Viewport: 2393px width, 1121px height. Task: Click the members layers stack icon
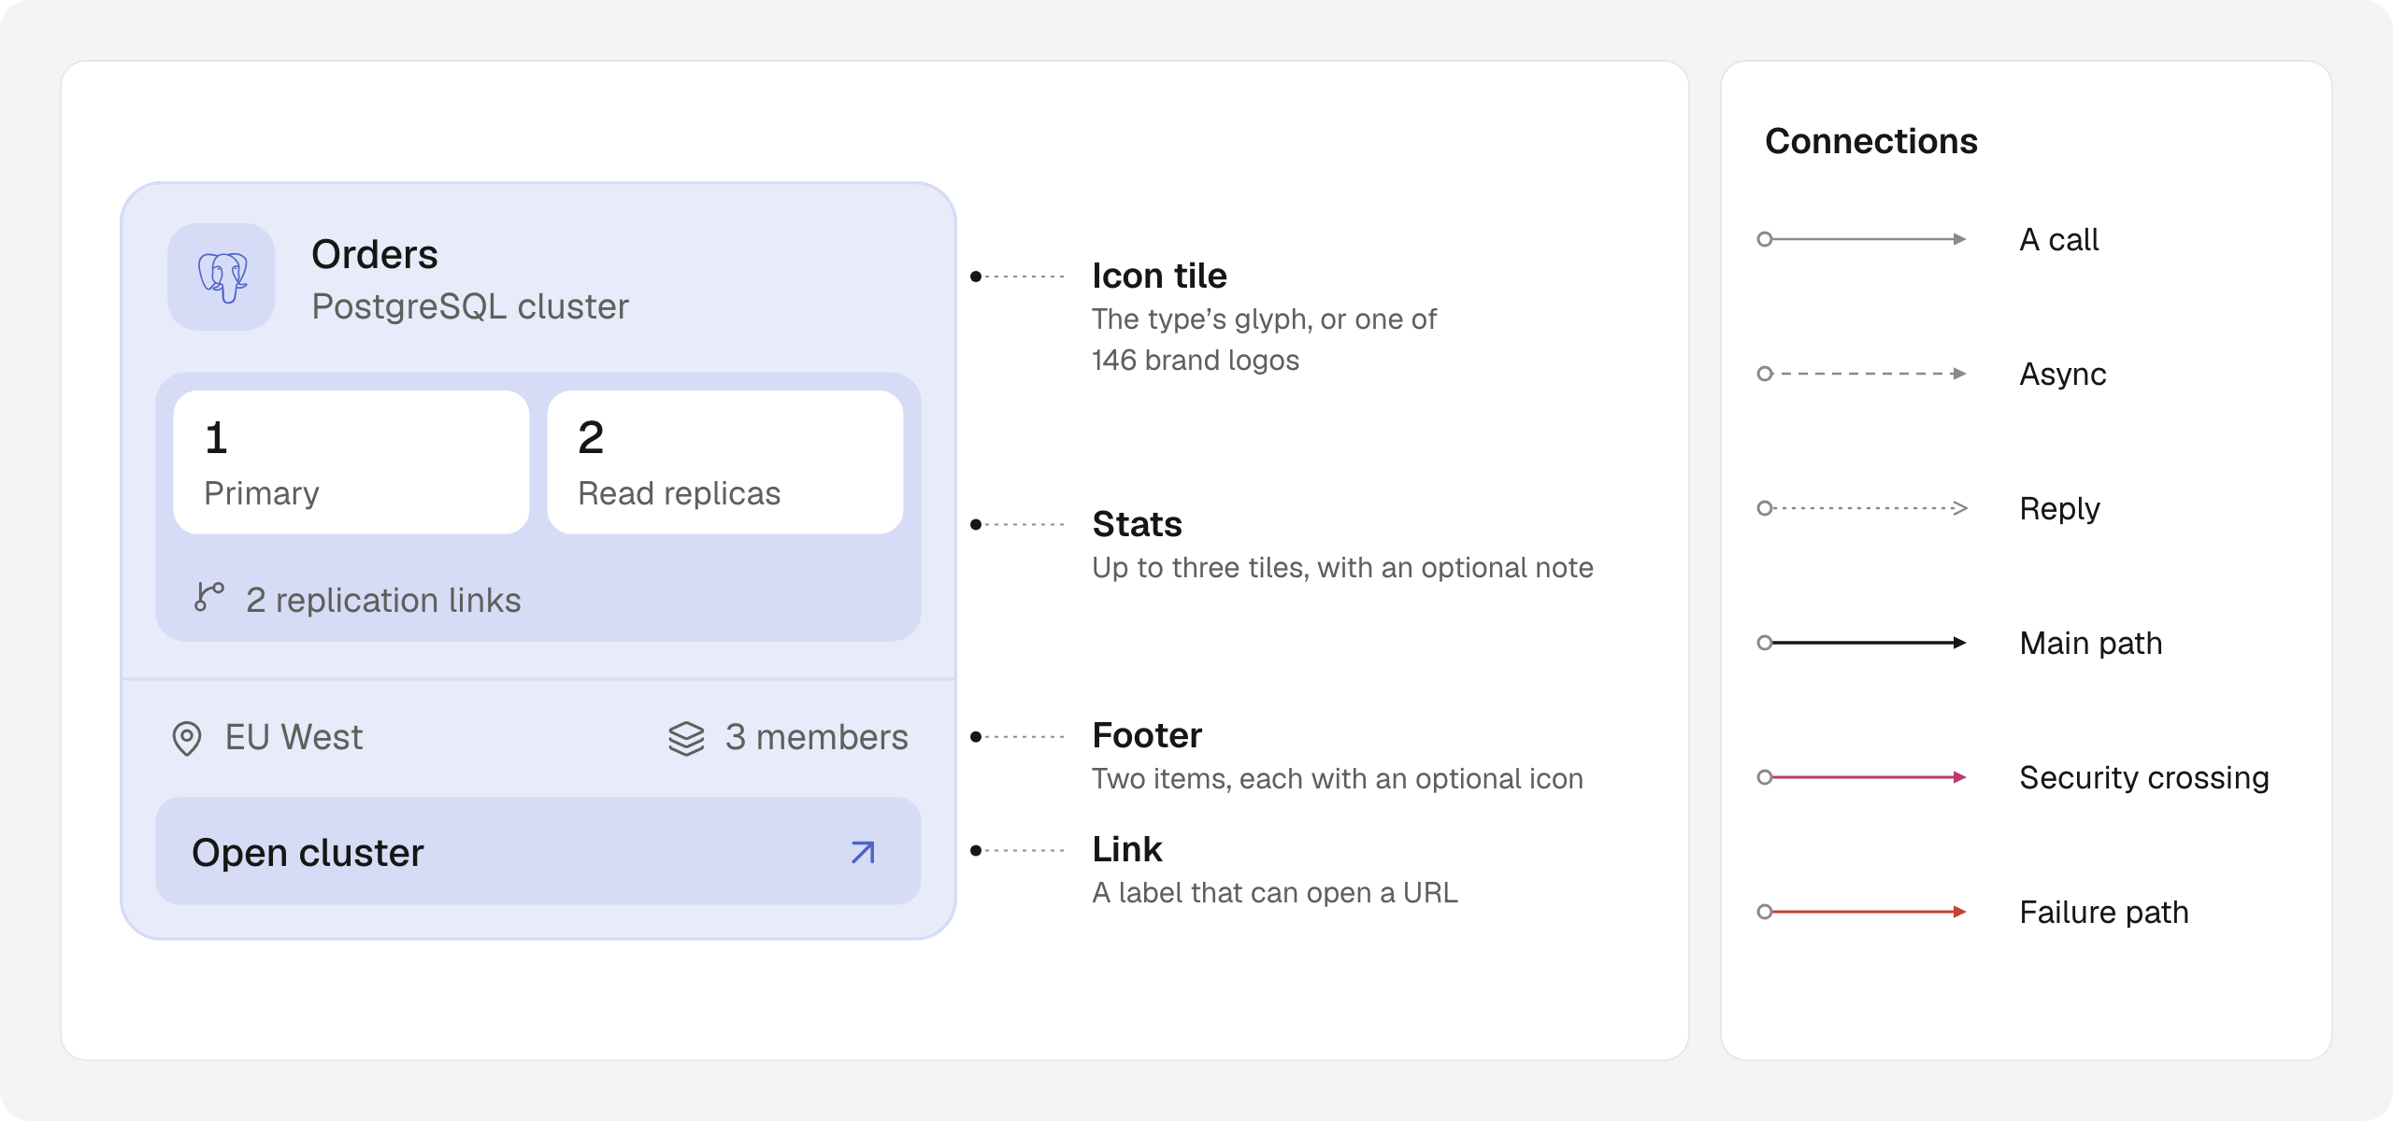[686, 738]
